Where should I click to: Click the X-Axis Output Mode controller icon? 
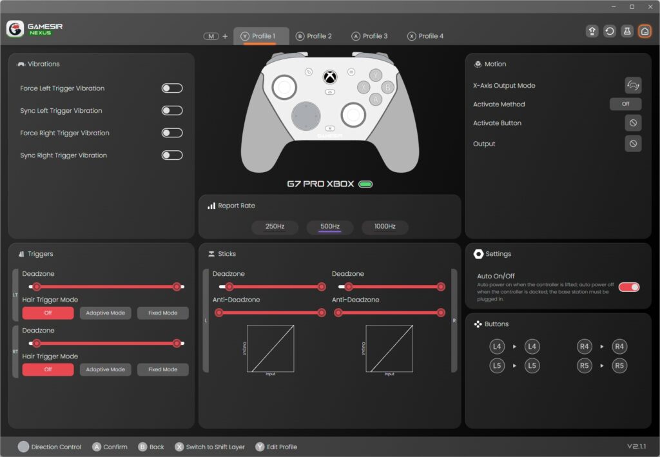633,85
